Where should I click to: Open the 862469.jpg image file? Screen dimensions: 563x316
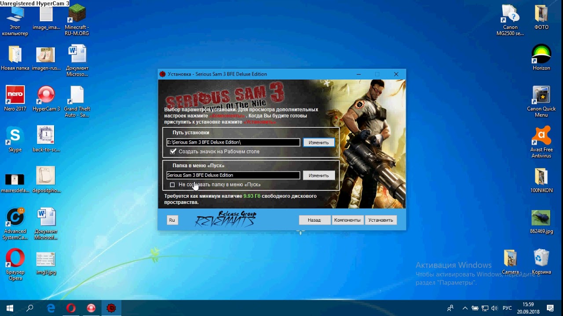[541, 222]
